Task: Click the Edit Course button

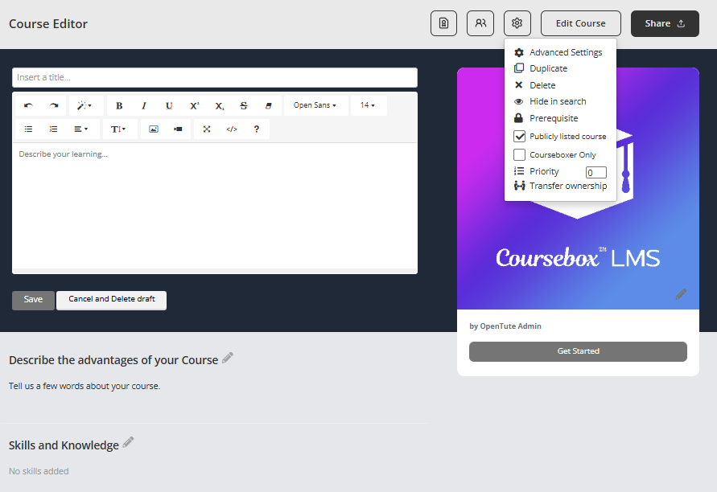Action: [581, 23]
